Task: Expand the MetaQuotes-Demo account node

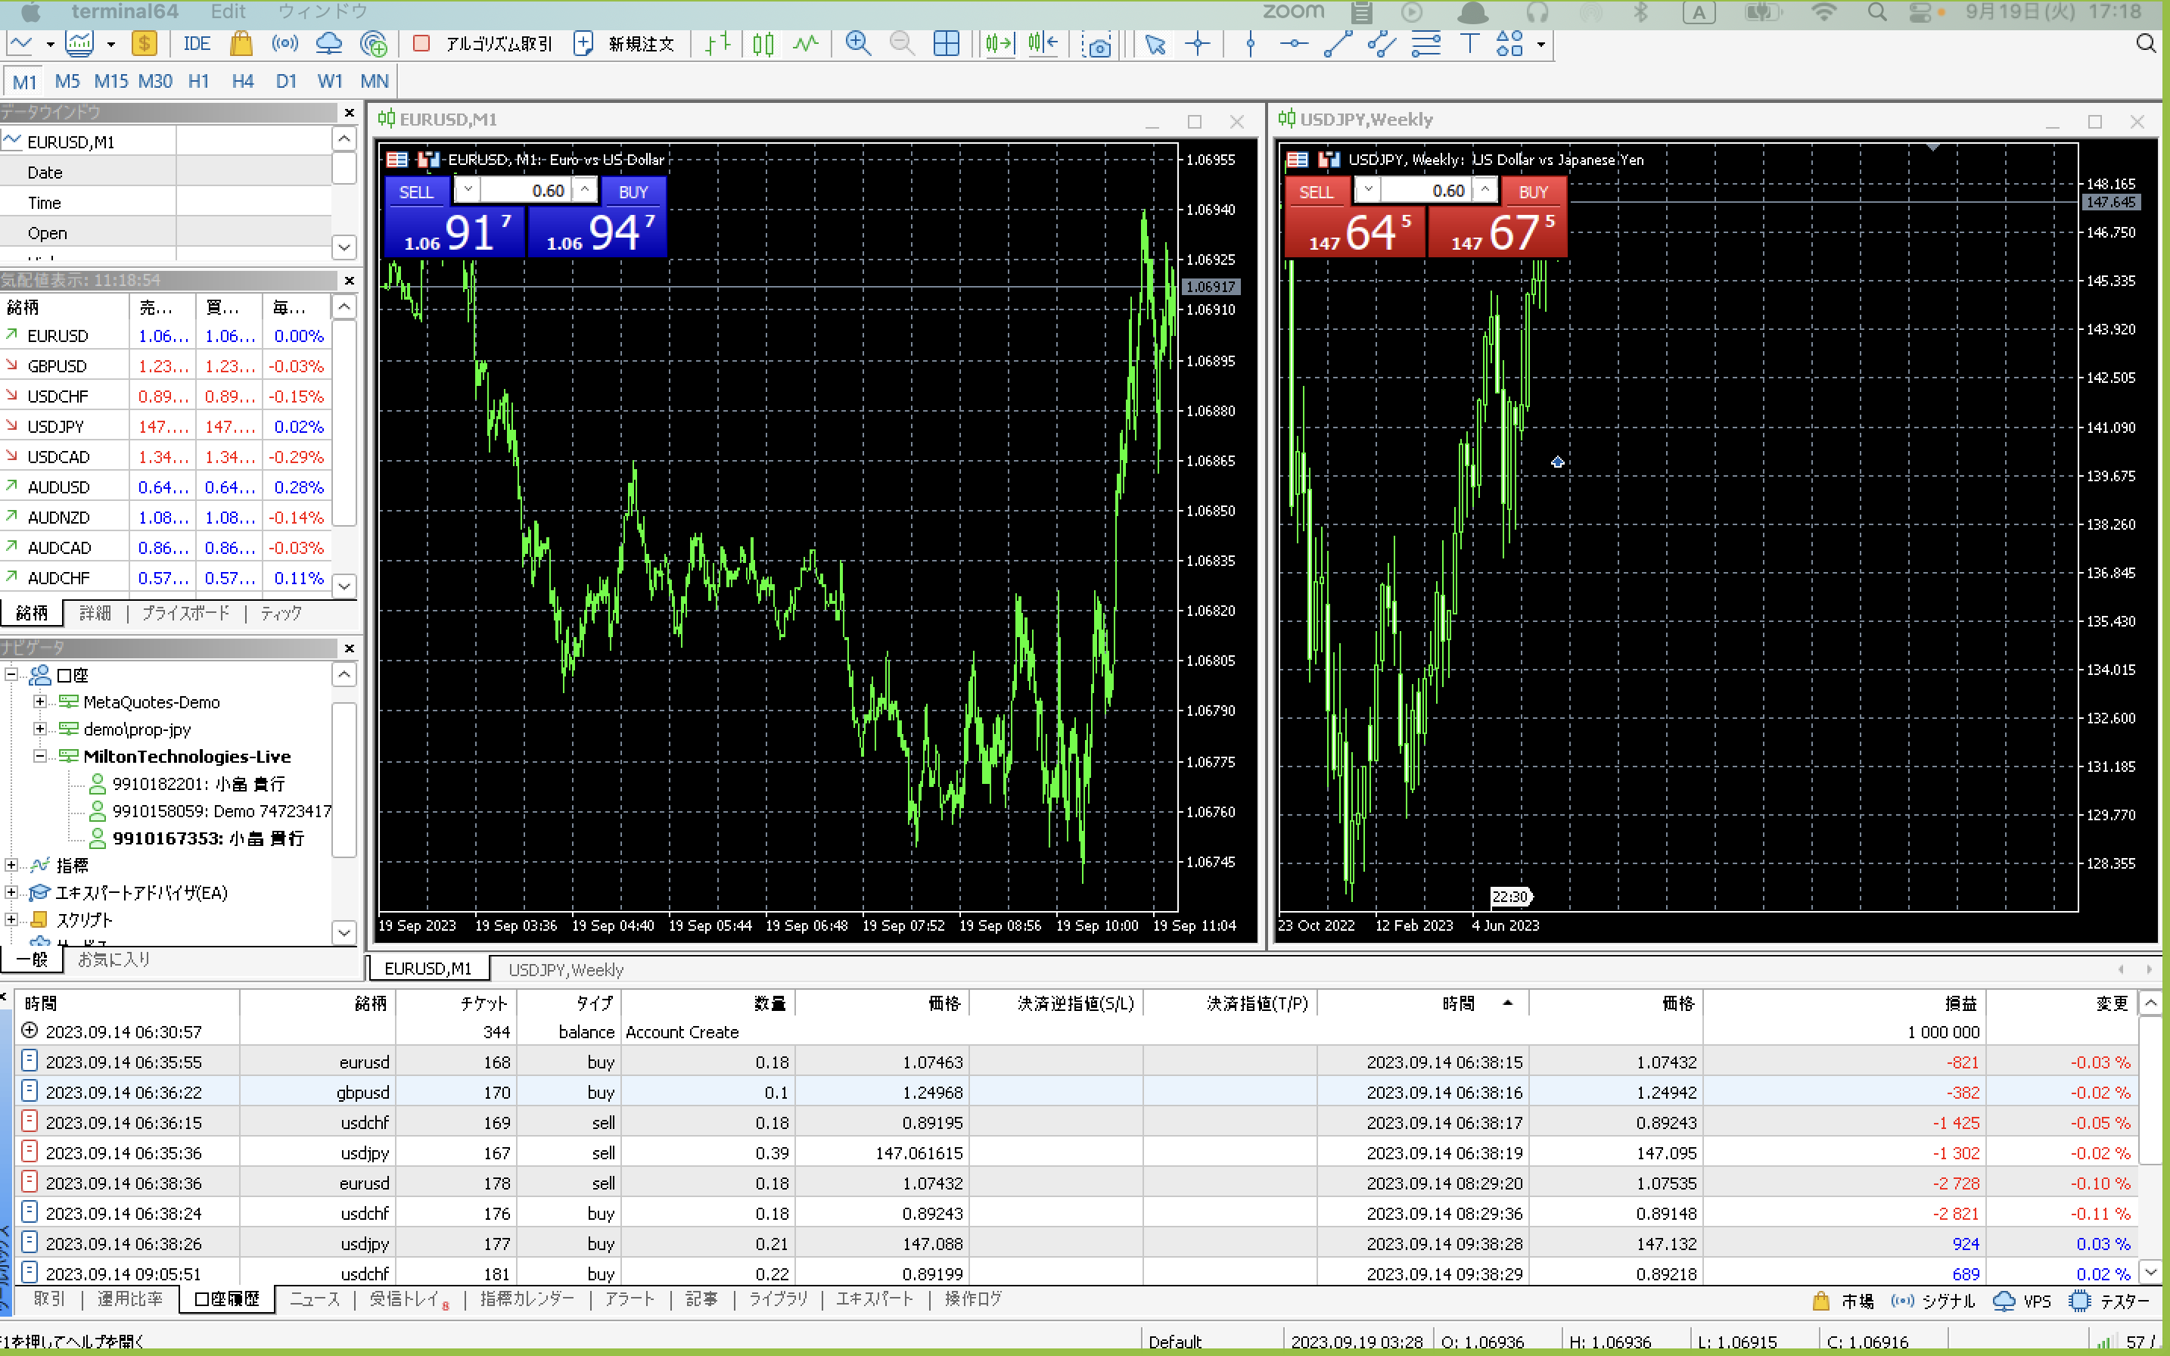Action: point(39,702)
